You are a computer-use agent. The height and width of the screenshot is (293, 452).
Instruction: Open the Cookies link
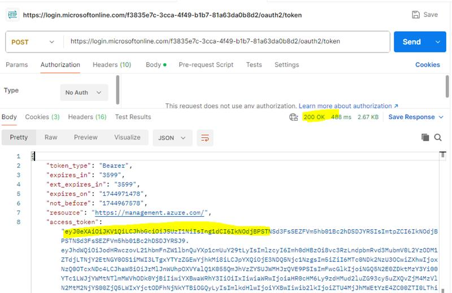tap(427, 65)
